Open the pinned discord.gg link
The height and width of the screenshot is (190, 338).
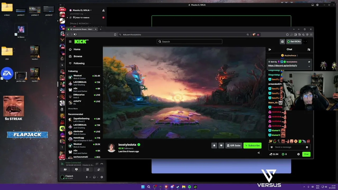[283, 65]
